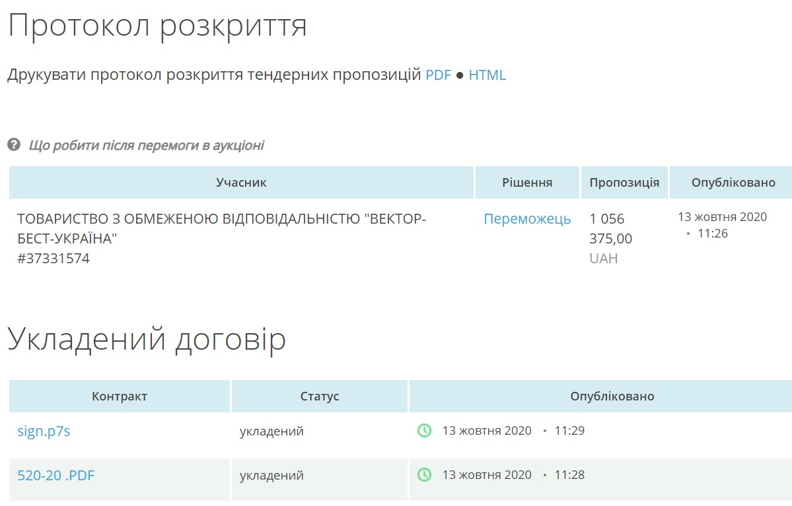Click the Учасник column header
Image resolution: width=792 pixels, height=506 pixels.
[241, 183]
